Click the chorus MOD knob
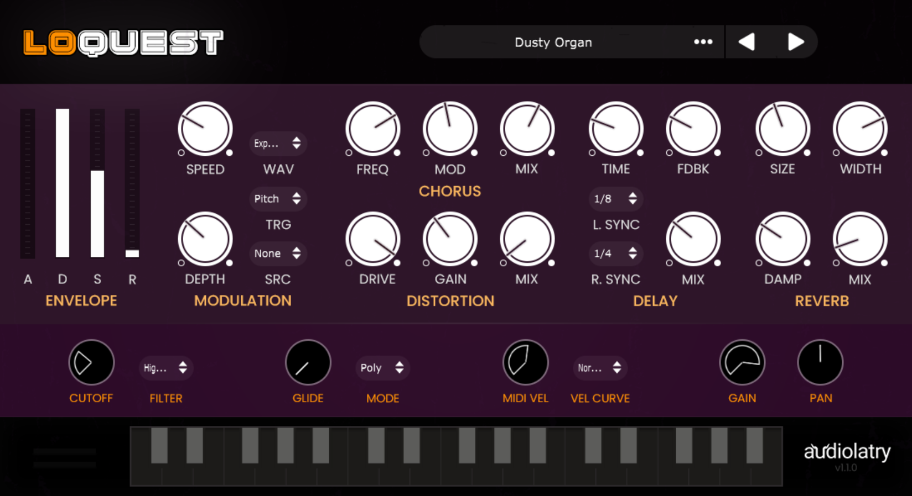912x496 pixels. [450, 129]
